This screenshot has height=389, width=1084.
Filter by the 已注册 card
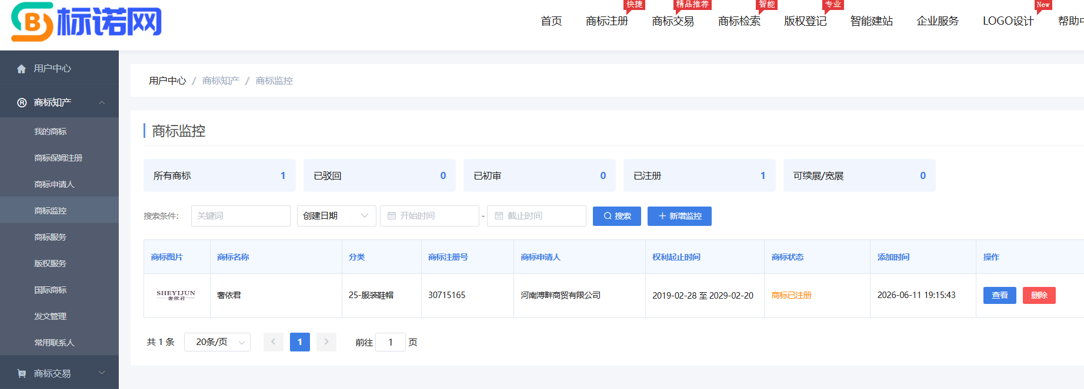tap(699, 175)
